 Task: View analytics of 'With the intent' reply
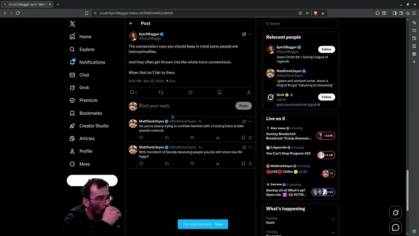coord(218,164)
